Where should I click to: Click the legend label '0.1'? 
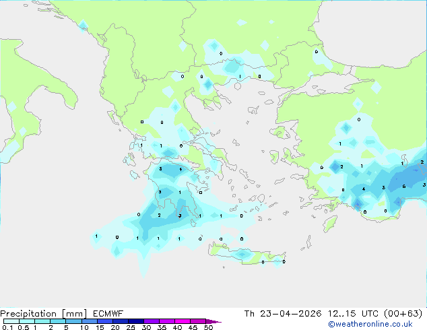point(7,327)
